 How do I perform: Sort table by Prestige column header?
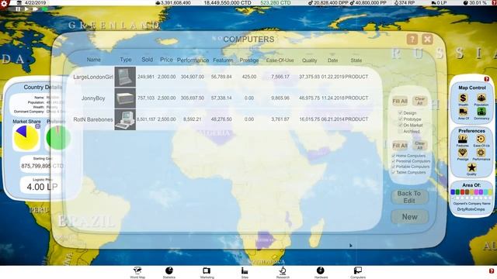tap(248, 60)
